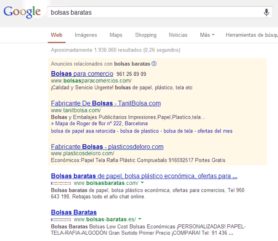278x241 pixels.
Task: Click the www.plasticosdeloro.com URL
Action: click(82, 153)
